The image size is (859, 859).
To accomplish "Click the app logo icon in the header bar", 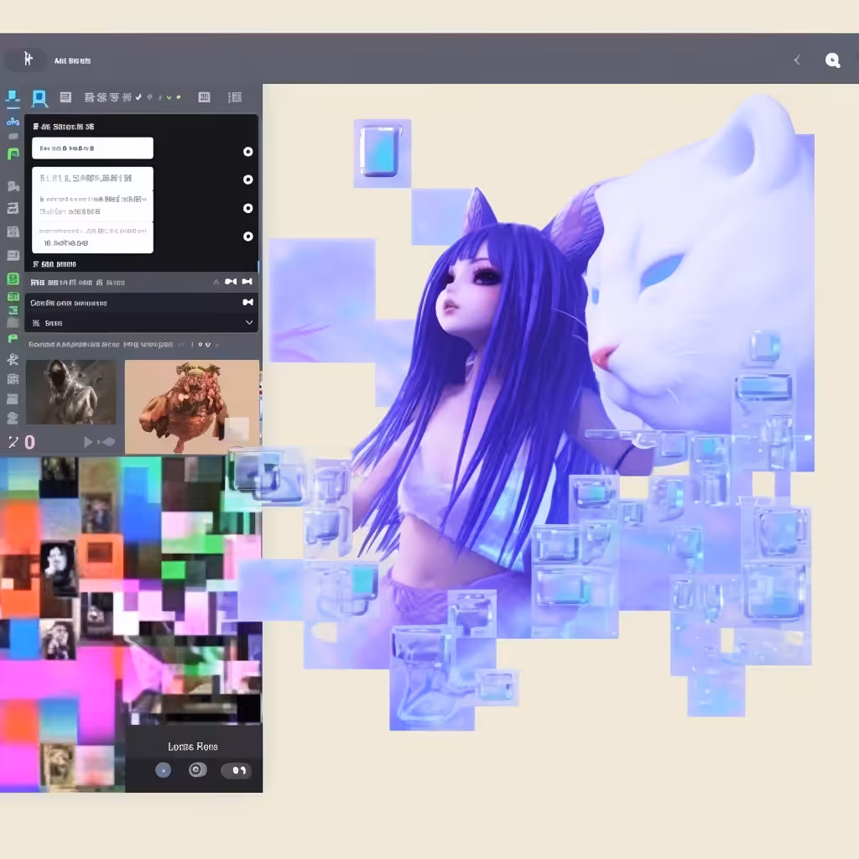I will 28,59.
